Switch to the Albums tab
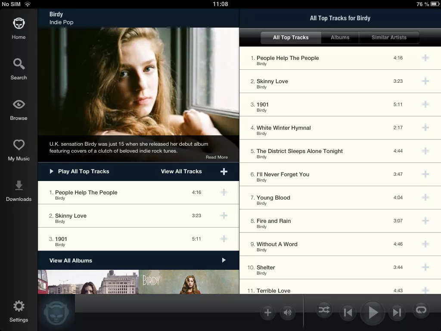Viewport: 441px width, 331px height. (340, 37)
